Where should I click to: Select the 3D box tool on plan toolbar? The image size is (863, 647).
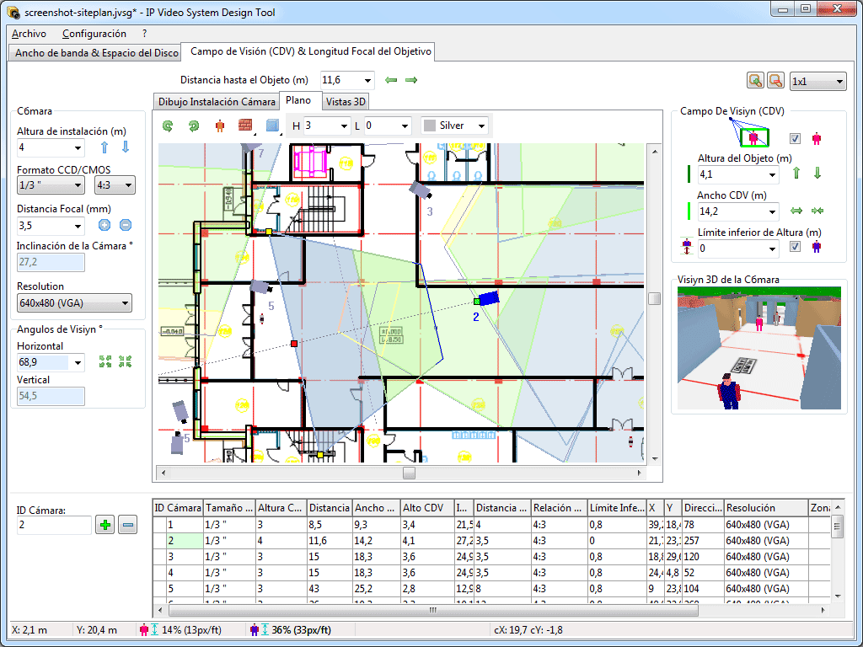272,125
